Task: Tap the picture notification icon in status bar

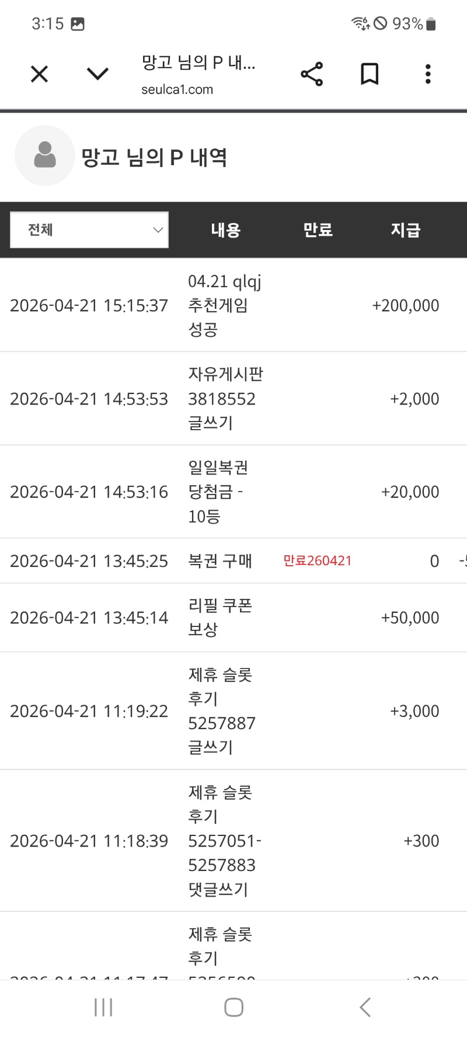Action: pos(78,24)
